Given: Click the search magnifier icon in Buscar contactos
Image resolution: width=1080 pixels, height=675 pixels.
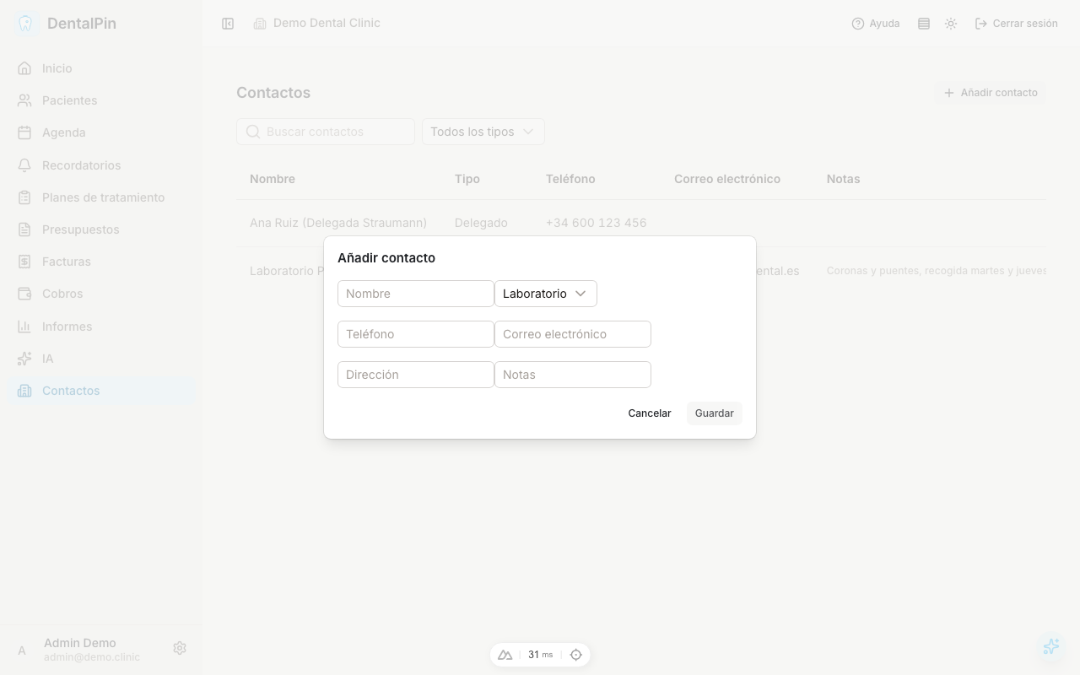Looking at the screenshot, I should point(253,132).
